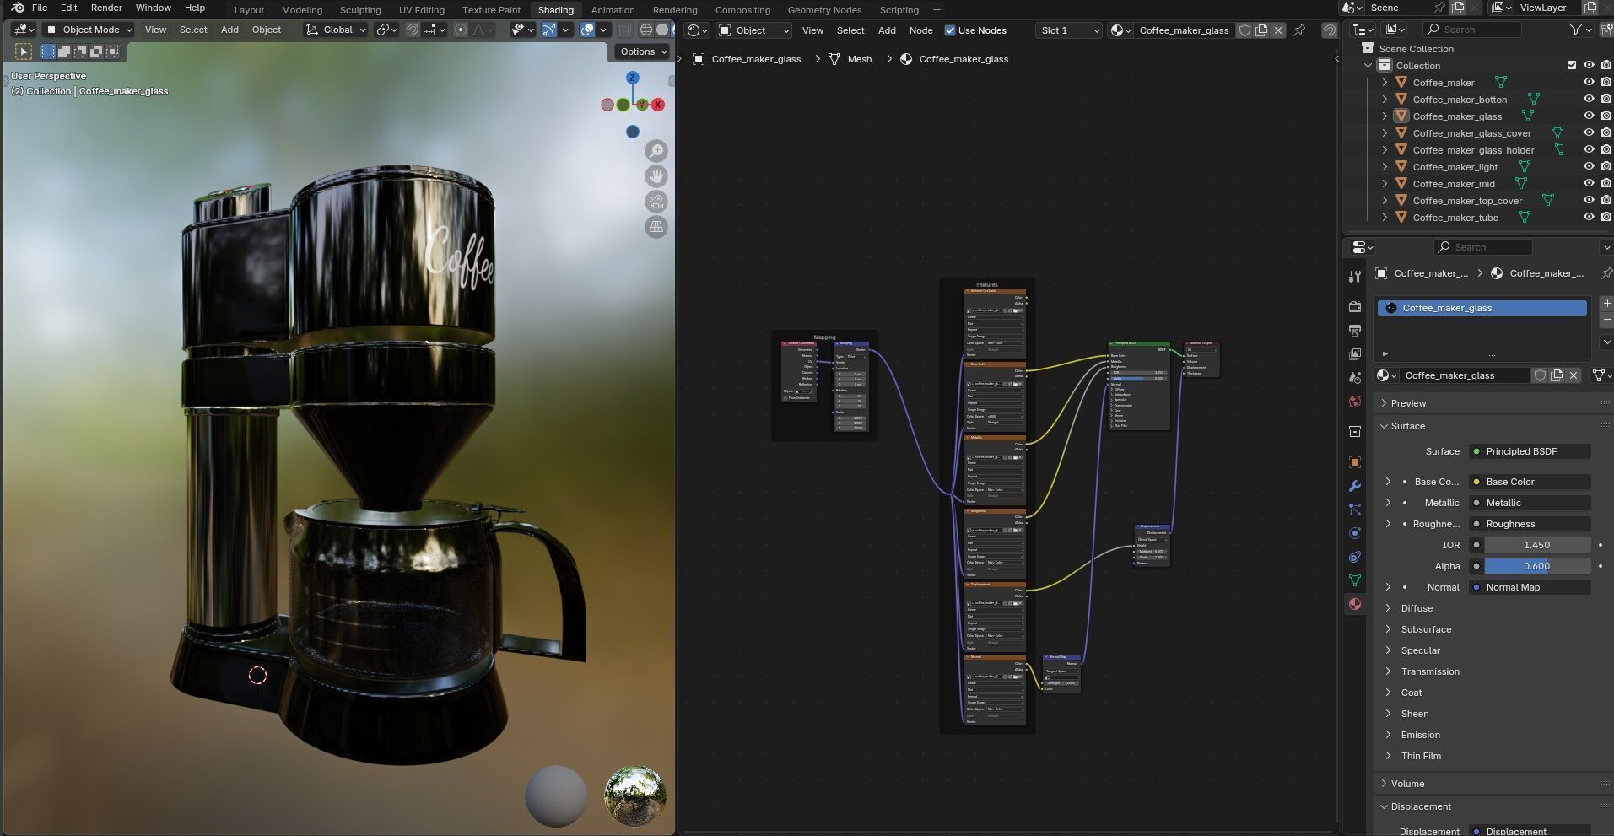Click Base Color linked texture button

pos(1530,482)
